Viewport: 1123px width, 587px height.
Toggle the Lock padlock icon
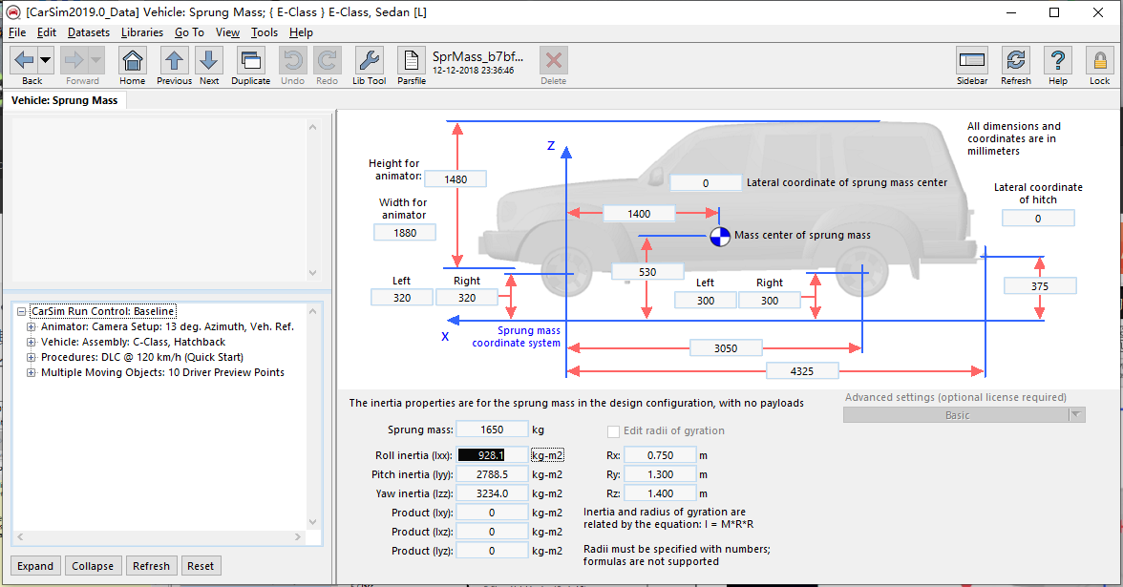point(1100,60)
